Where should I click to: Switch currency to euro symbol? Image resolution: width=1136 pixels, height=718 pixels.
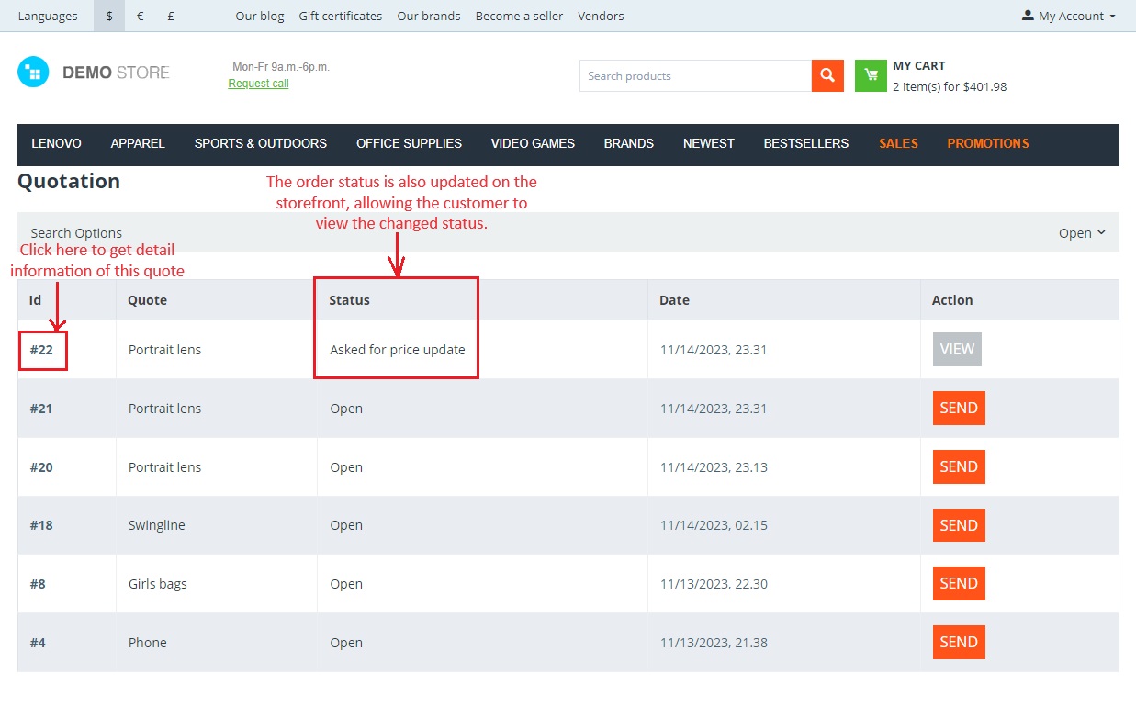pyautogui.click(x=140, y=16)
